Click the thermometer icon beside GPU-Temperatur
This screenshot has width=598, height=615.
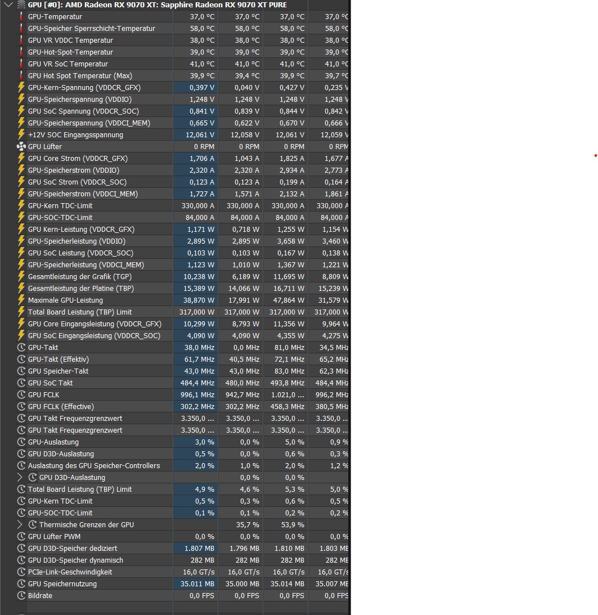coord(21,16)
